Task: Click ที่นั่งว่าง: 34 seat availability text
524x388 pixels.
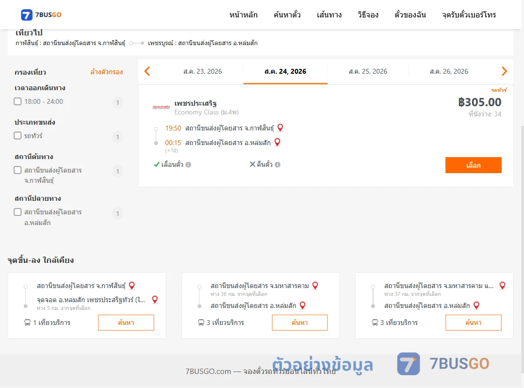Action: tap(485, 114)
